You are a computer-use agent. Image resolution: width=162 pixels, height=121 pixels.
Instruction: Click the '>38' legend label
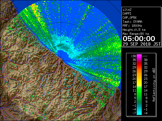click(x=133, y=56)
